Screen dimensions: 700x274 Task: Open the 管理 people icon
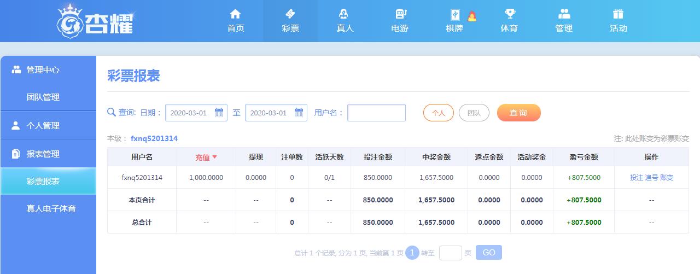click(x=564, y=14)
